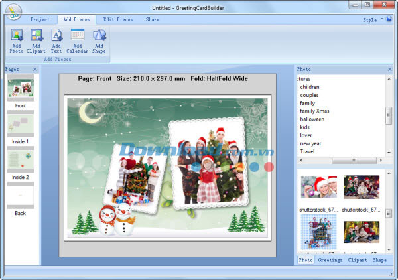This screenshot has height=280, width=398.
Task: Choose the Add Shape tool
Action: point(99,40)
